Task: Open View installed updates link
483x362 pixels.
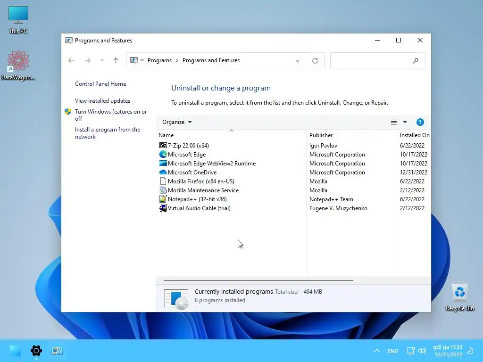Action: point(102,101)
